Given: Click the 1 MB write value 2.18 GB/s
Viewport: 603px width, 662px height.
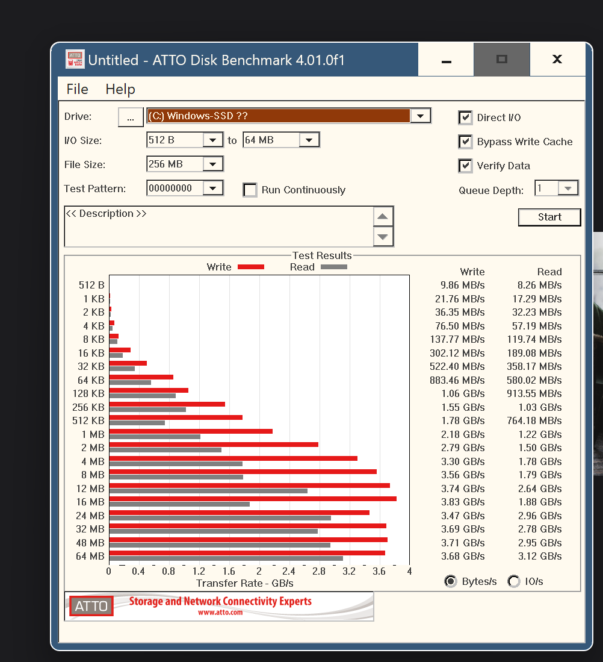Looking at the screenshot, I should [463, 434].
